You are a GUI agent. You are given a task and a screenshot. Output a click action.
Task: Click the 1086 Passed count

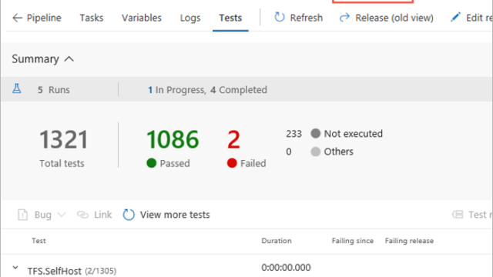173,139
